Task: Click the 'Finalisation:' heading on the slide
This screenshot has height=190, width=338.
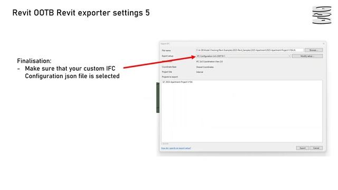Action: 34,61
